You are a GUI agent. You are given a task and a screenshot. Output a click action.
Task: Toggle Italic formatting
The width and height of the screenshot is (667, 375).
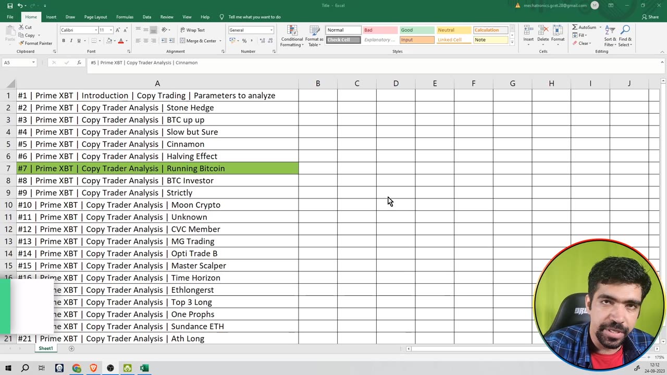coord(71,41)
